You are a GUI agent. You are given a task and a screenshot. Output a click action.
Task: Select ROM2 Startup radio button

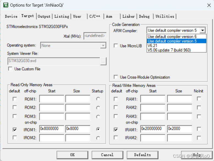(98, 108)
